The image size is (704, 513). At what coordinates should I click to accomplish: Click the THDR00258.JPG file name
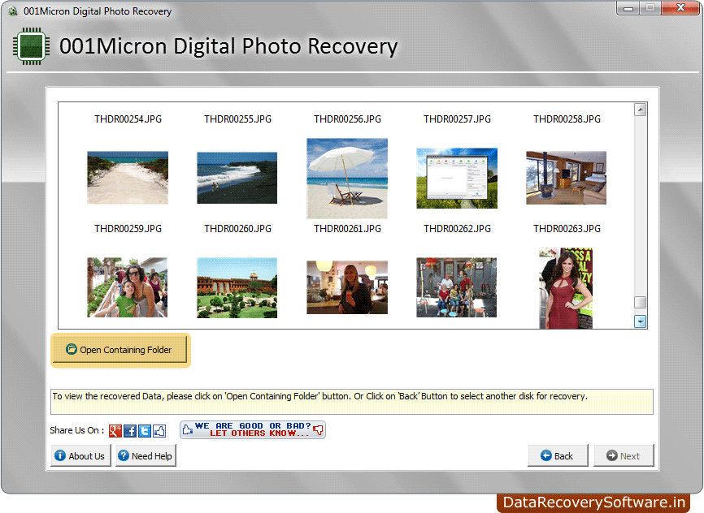[x=567, y=119]
